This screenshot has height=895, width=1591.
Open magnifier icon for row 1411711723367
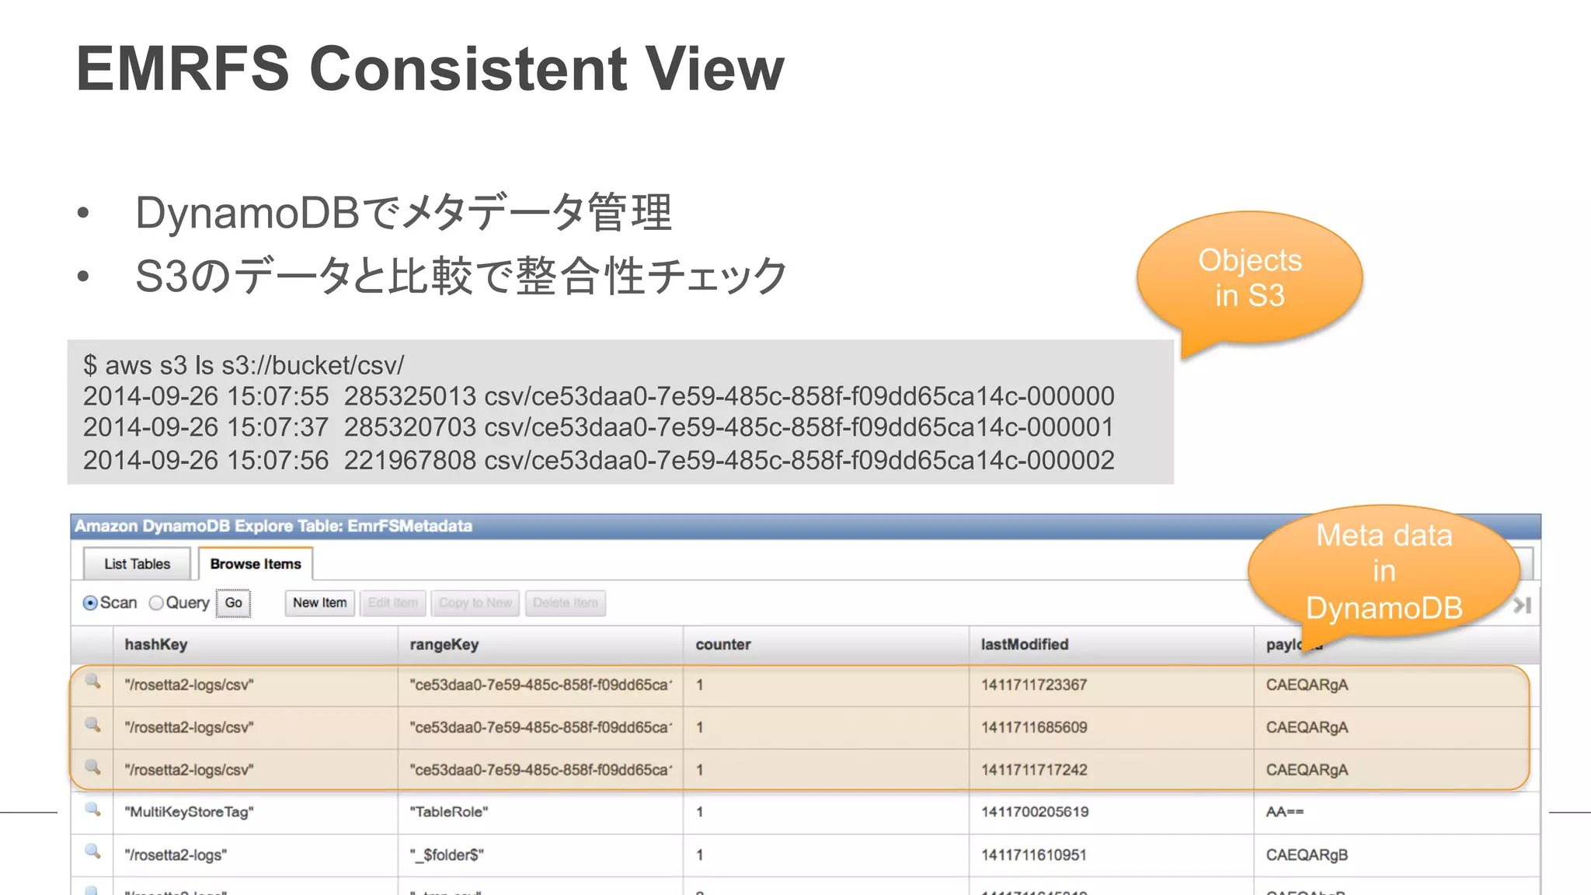(x=92, y=682)
